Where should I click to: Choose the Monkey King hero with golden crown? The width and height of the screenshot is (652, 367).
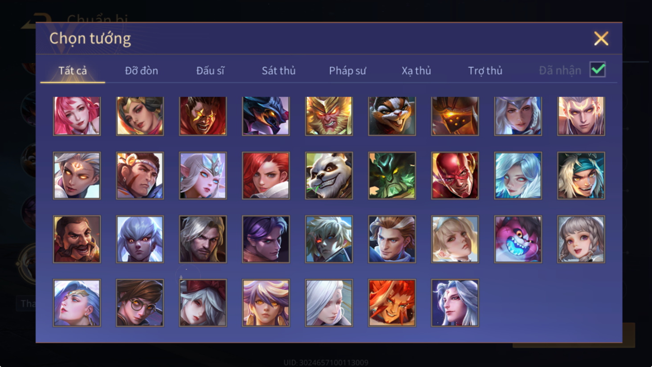(x=329, y=116)
